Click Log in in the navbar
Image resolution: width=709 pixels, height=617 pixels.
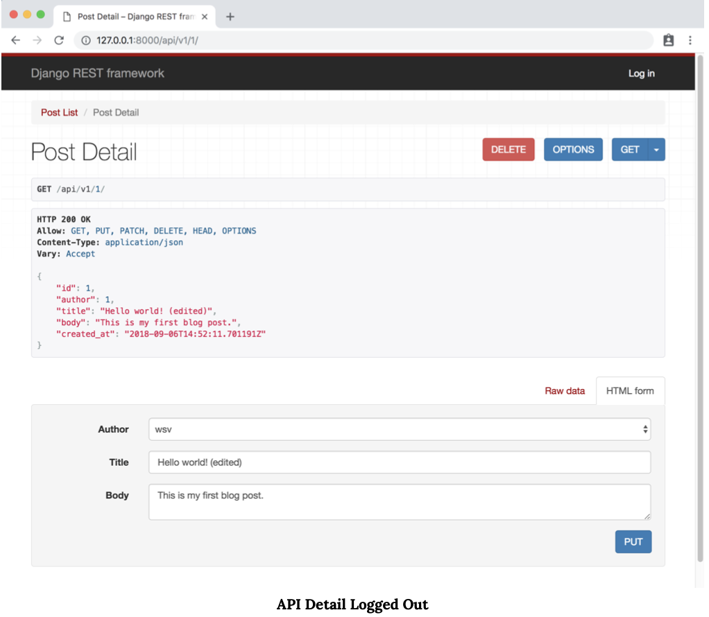pyautogui.click(x=641, y=73)
